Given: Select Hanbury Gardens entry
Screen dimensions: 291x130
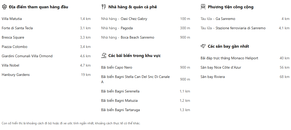Looking at the screenshot, I should coord(16,75).
